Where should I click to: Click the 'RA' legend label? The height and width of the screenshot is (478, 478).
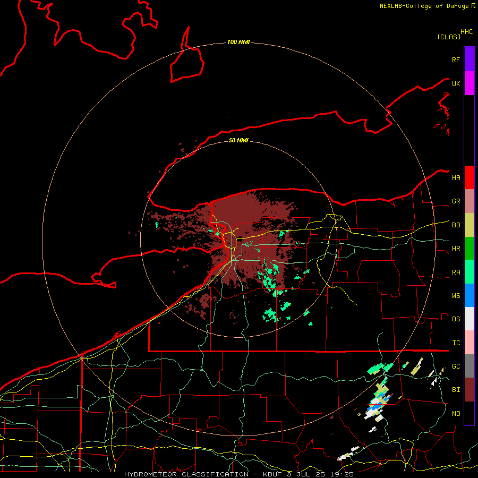[456, 272]
